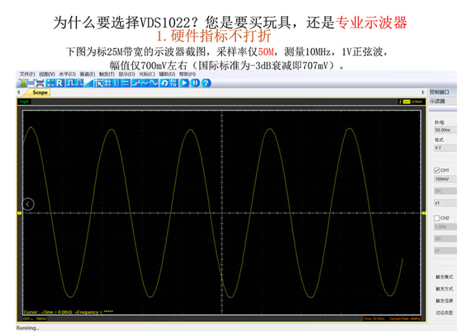The width and height of the screenshot is (469, 335).
Task: Open the CH1 100mV volts dropdown
Action: click(x=445, y=179)
